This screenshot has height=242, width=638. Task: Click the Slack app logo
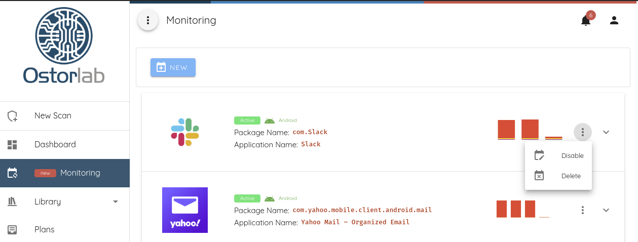tap(185, 132)
